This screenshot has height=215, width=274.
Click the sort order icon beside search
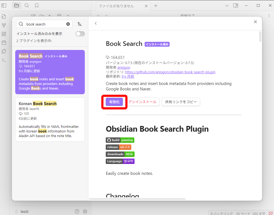(x=80, y=24)
